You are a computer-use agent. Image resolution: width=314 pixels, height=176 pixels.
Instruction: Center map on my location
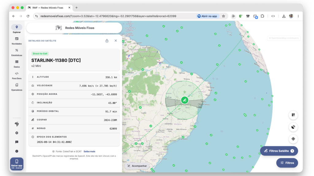coord(293,139)
